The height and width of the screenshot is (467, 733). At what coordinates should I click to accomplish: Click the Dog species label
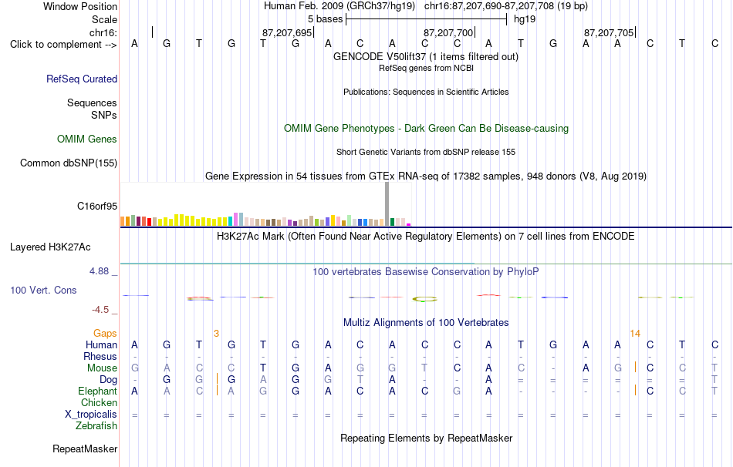(x=109, y=379)
